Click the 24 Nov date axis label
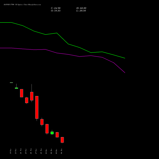Viewport: 159px width, 159px height. click(21, 151)
